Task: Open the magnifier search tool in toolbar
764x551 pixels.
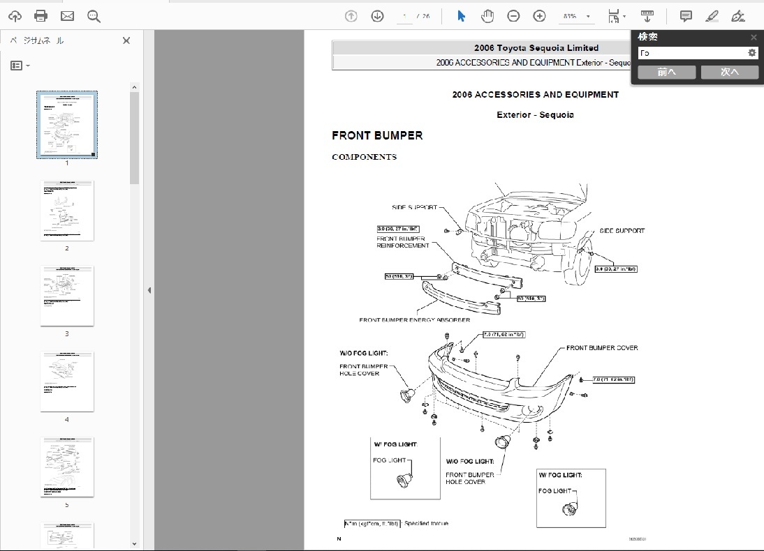Action: point(94,17)
